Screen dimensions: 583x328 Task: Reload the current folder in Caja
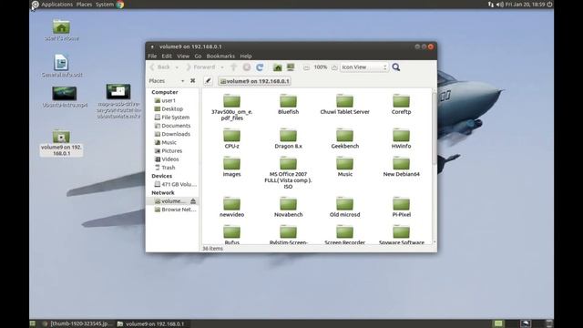coord(260,67)
